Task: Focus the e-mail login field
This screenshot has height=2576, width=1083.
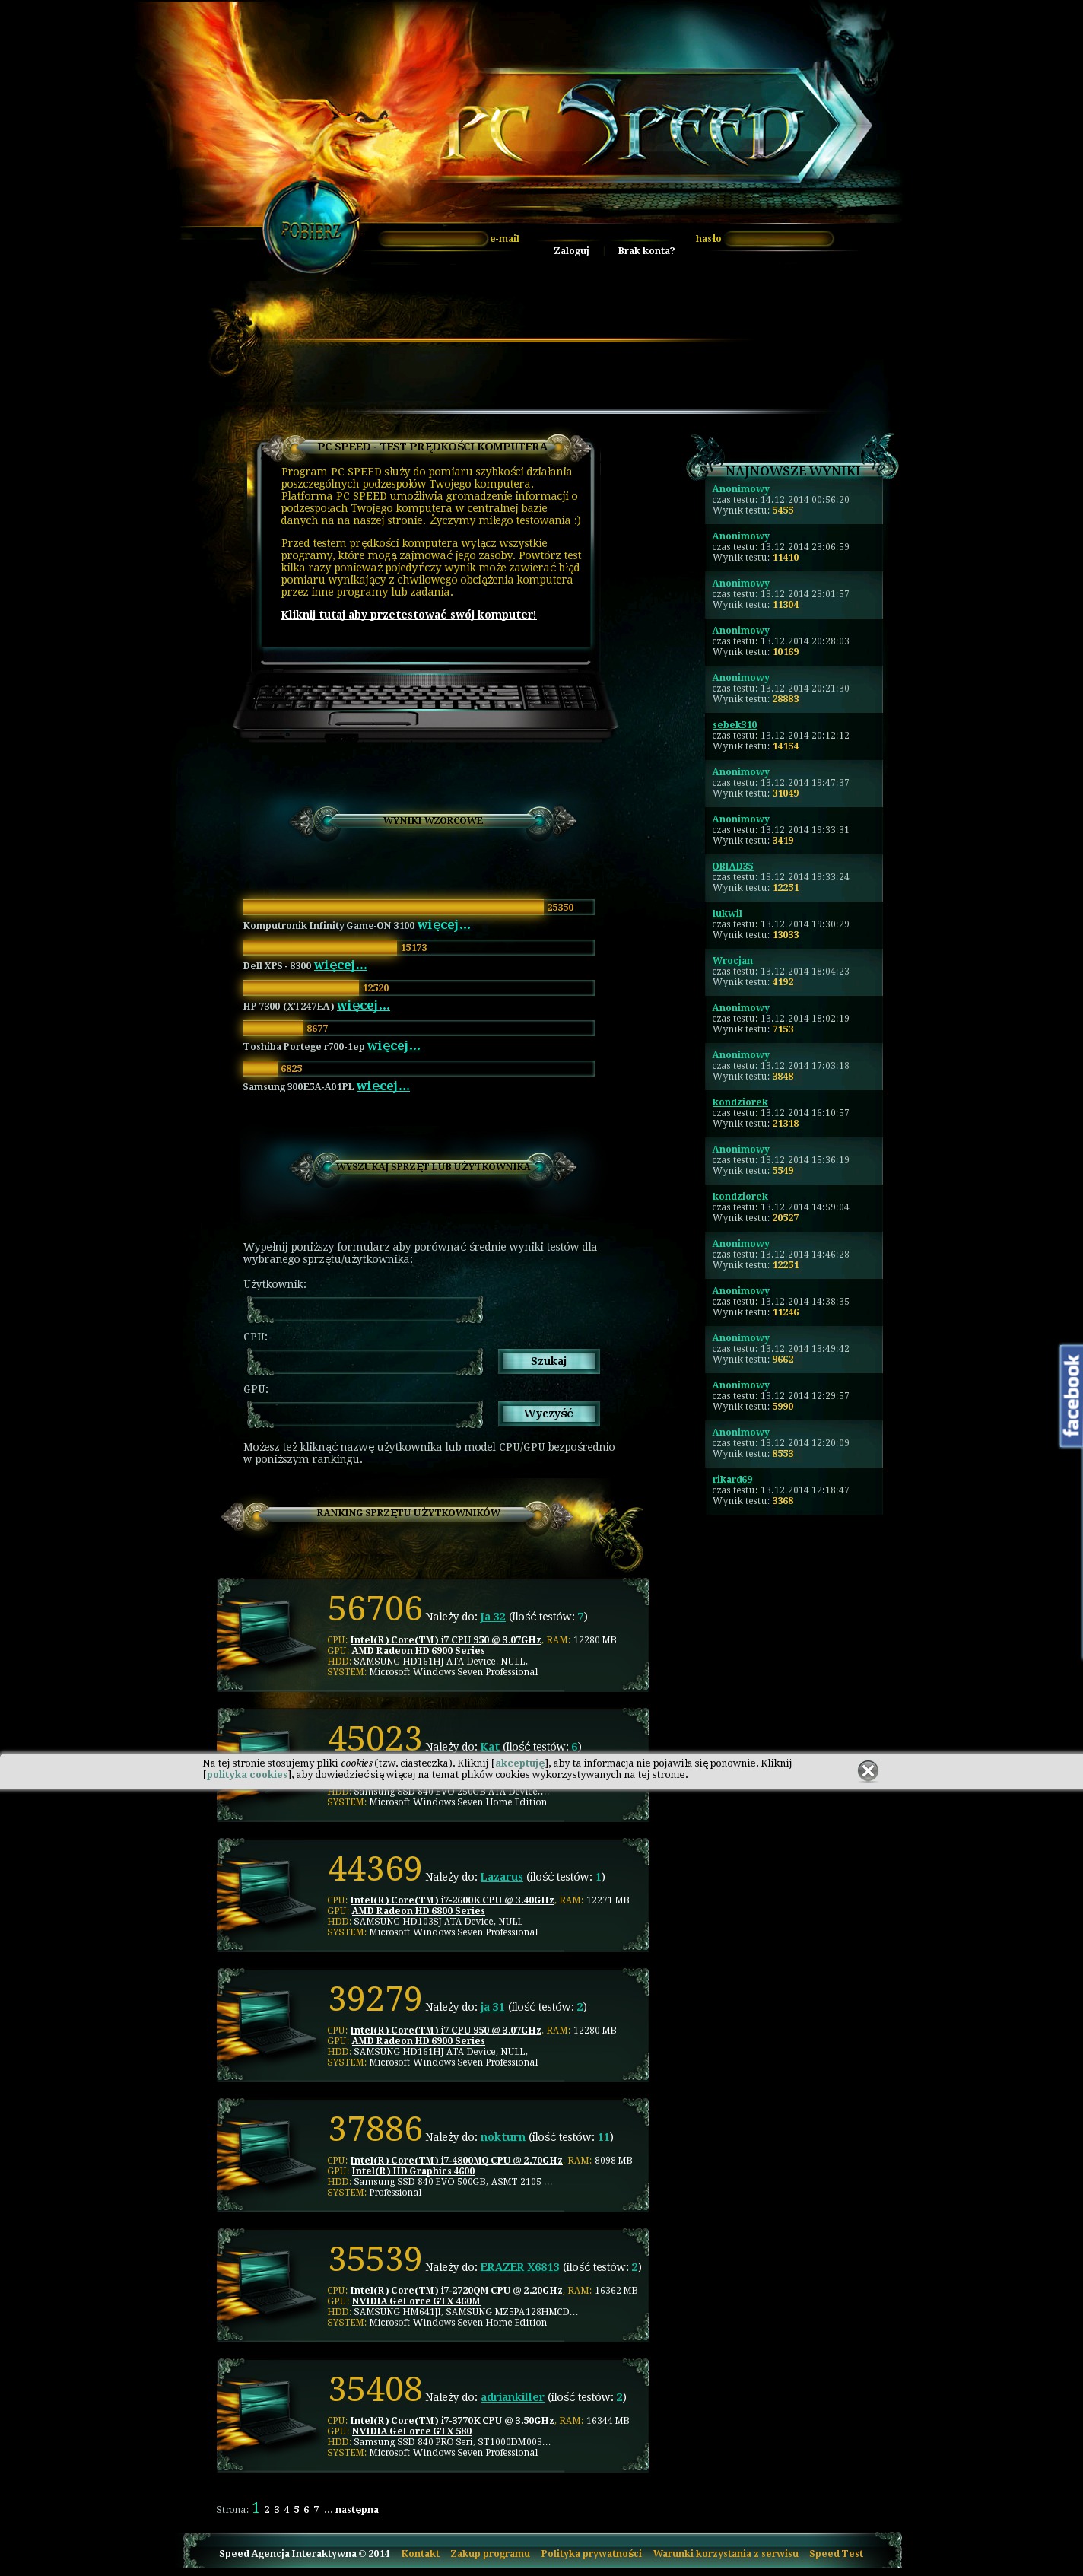Action: click(x=432, y=239)
